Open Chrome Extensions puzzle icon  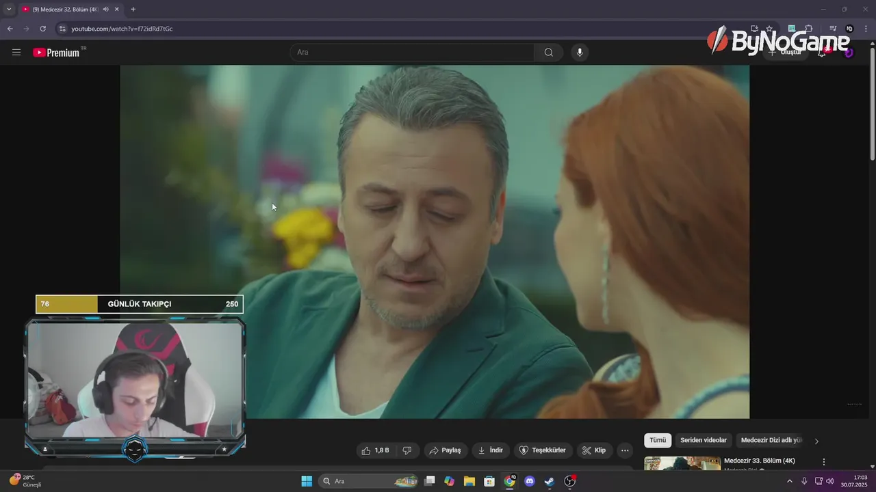point(809,29)
